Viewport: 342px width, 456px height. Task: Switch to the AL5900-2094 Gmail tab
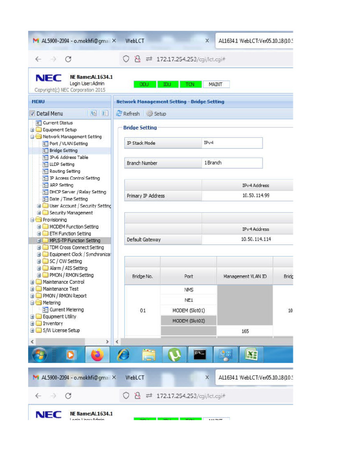point(71,41)
